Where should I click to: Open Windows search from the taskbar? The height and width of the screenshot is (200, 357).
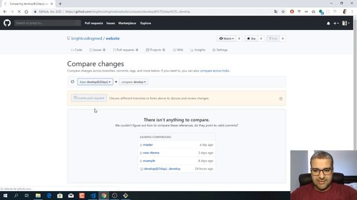[16, 196]
